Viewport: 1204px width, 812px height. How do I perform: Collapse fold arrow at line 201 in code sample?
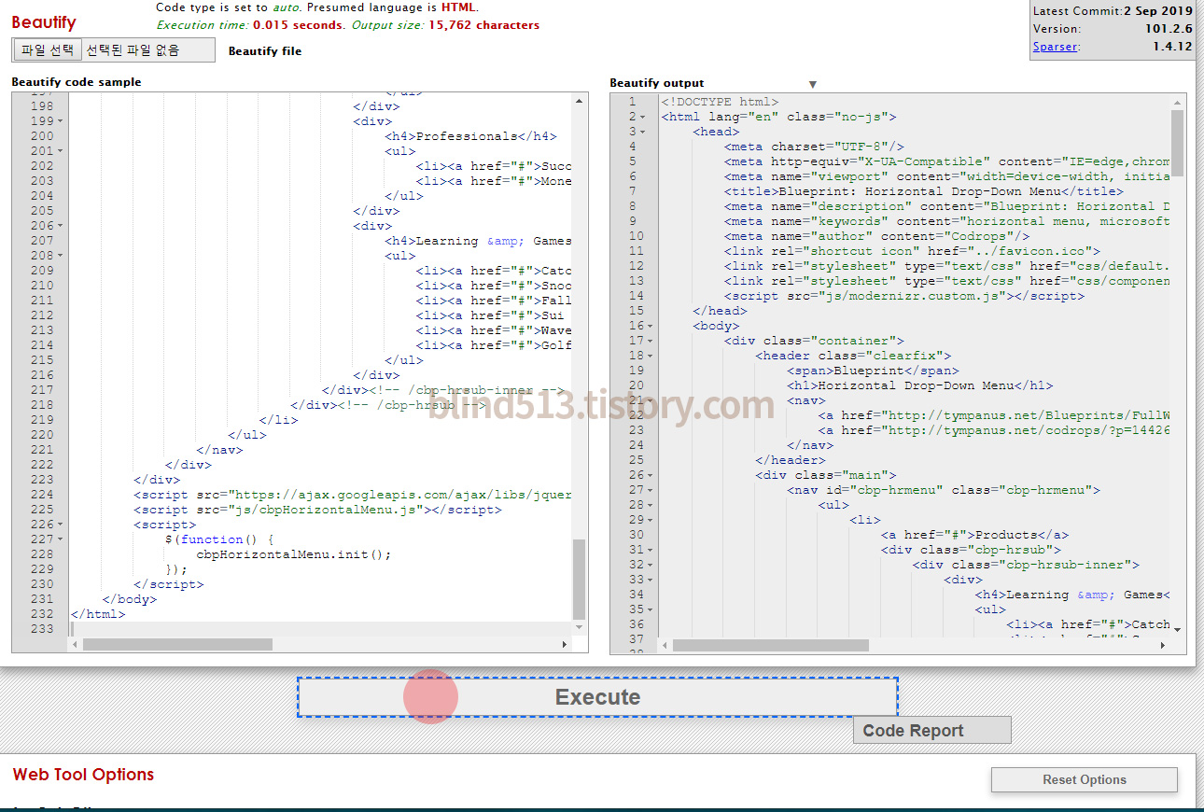61,151
